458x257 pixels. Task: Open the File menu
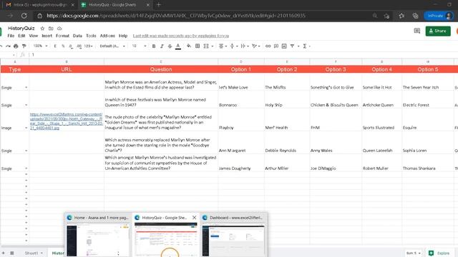click(x=11, y=36)
